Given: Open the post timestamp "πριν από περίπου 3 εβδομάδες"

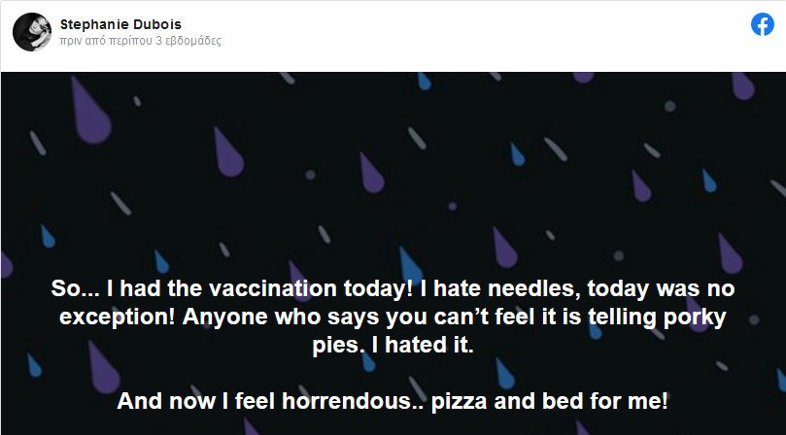Looking at the screenshot, I should point(140,41).
